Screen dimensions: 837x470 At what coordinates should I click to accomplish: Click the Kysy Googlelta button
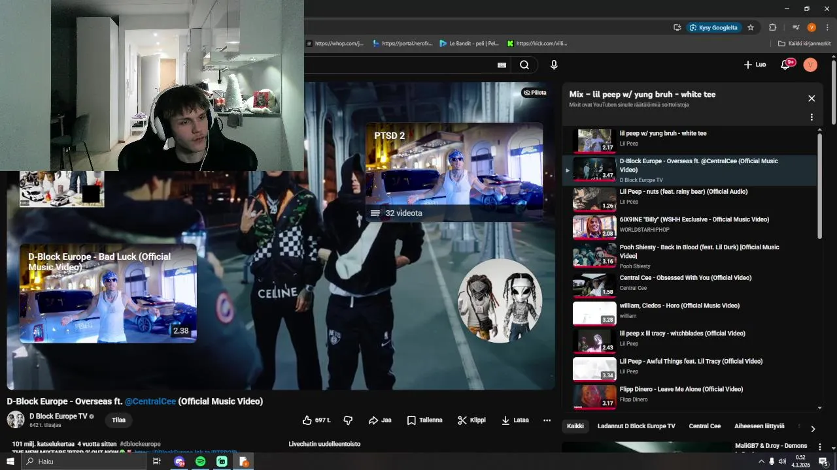click(714, 27)
